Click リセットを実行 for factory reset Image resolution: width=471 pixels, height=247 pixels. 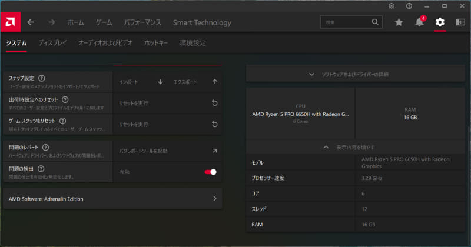click(134, 103)
